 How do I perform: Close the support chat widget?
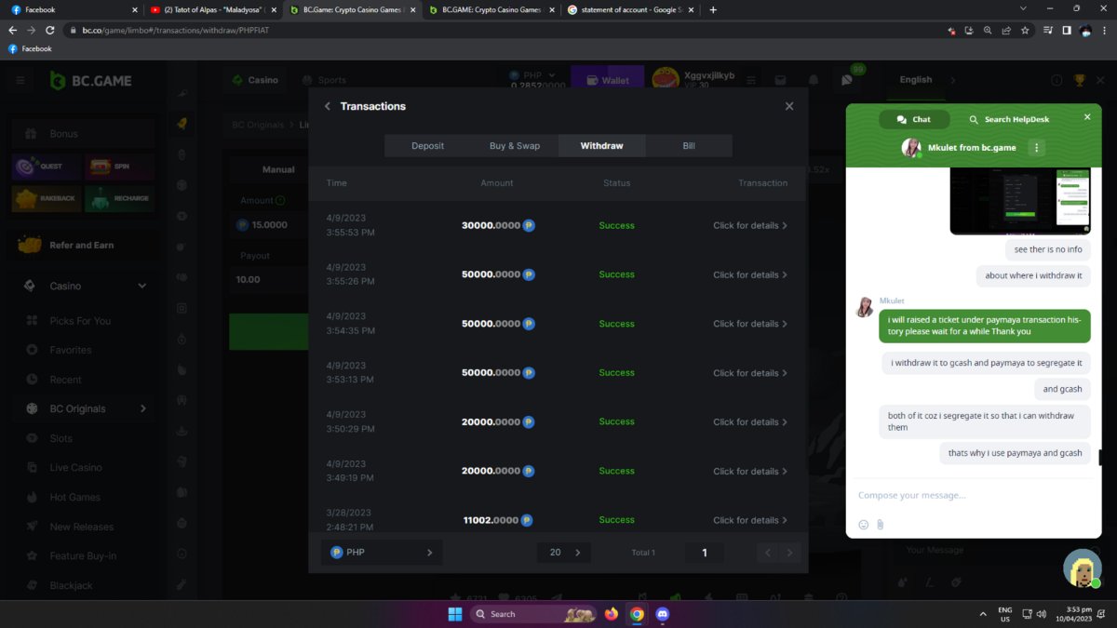point(1086,117)
